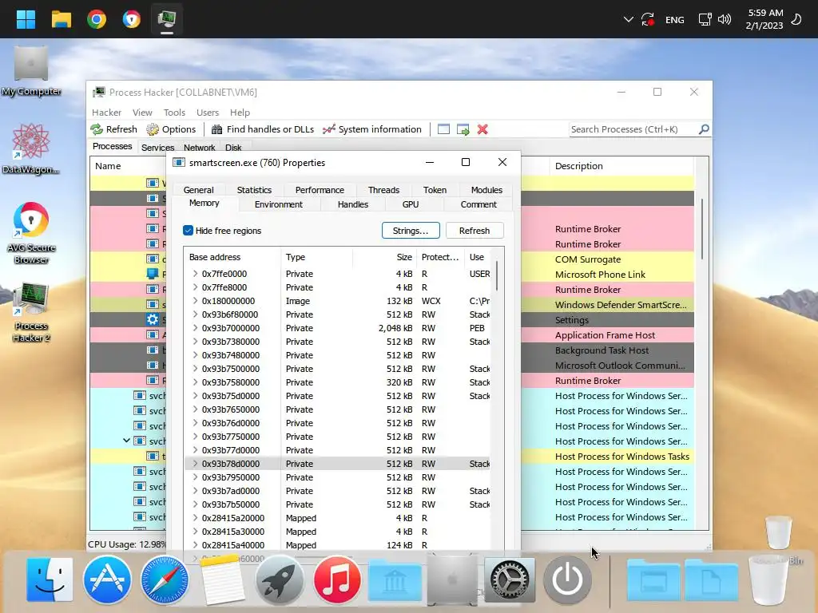
Task: Expand memory region 0x93b7000000
Action: tap(195, 328)
